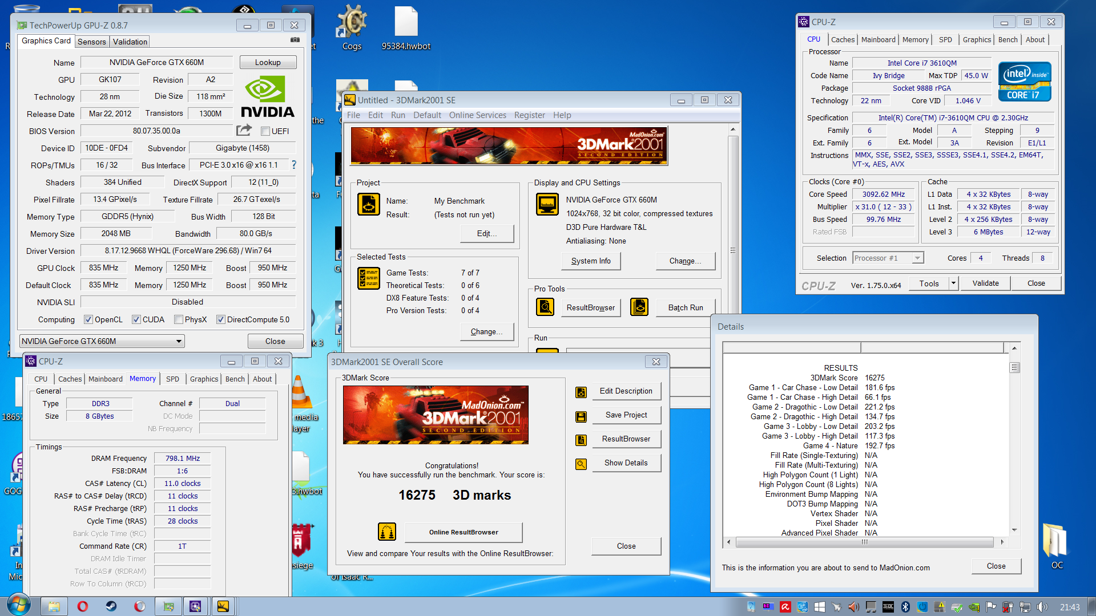Switch to GPU-Z via its taskbar icon

[168, 606]
